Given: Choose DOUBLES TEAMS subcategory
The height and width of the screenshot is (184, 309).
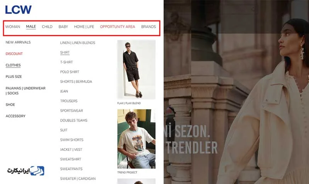Looking at the screenshot, I should (x=74, y=120).
